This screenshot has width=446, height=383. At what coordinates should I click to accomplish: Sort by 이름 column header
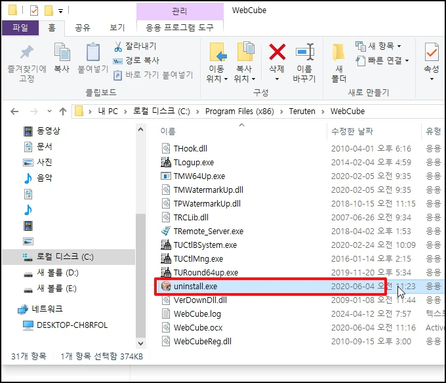tap(168, 131)
